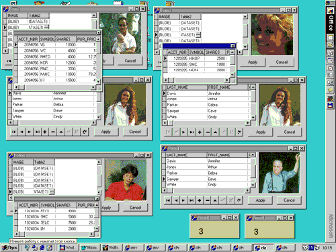Click the edit record triangle in the middle-right navigator
336x252 pixels.
coord(215,132)
